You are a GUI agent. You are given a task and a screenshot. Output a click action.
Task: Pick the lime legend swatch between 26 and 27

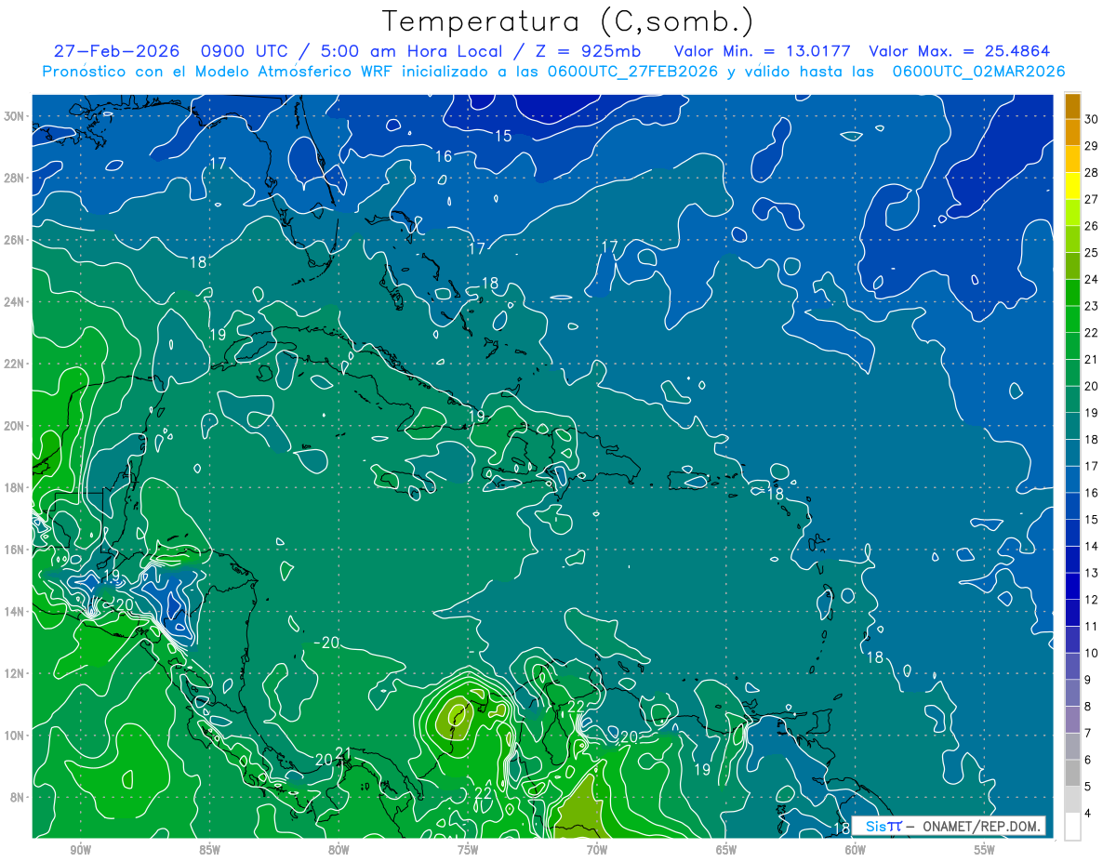pos(1072,213)
